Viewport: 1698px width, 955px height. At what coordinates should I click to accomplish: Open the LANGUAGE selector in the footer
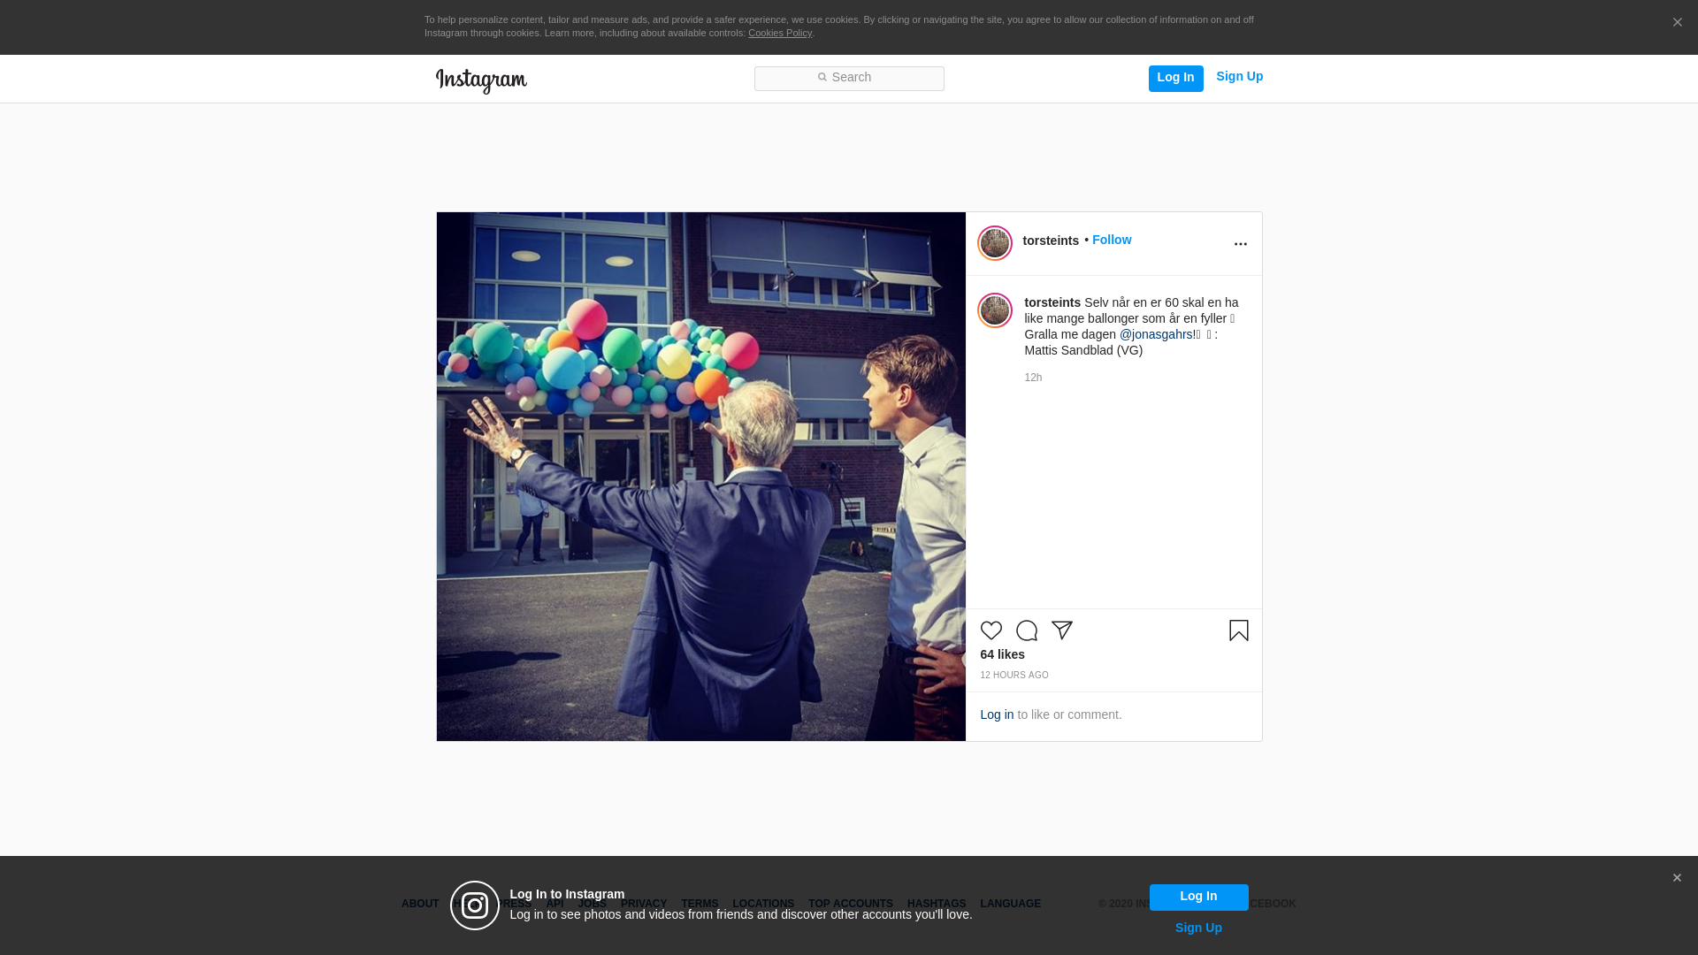coord(1011,904)
